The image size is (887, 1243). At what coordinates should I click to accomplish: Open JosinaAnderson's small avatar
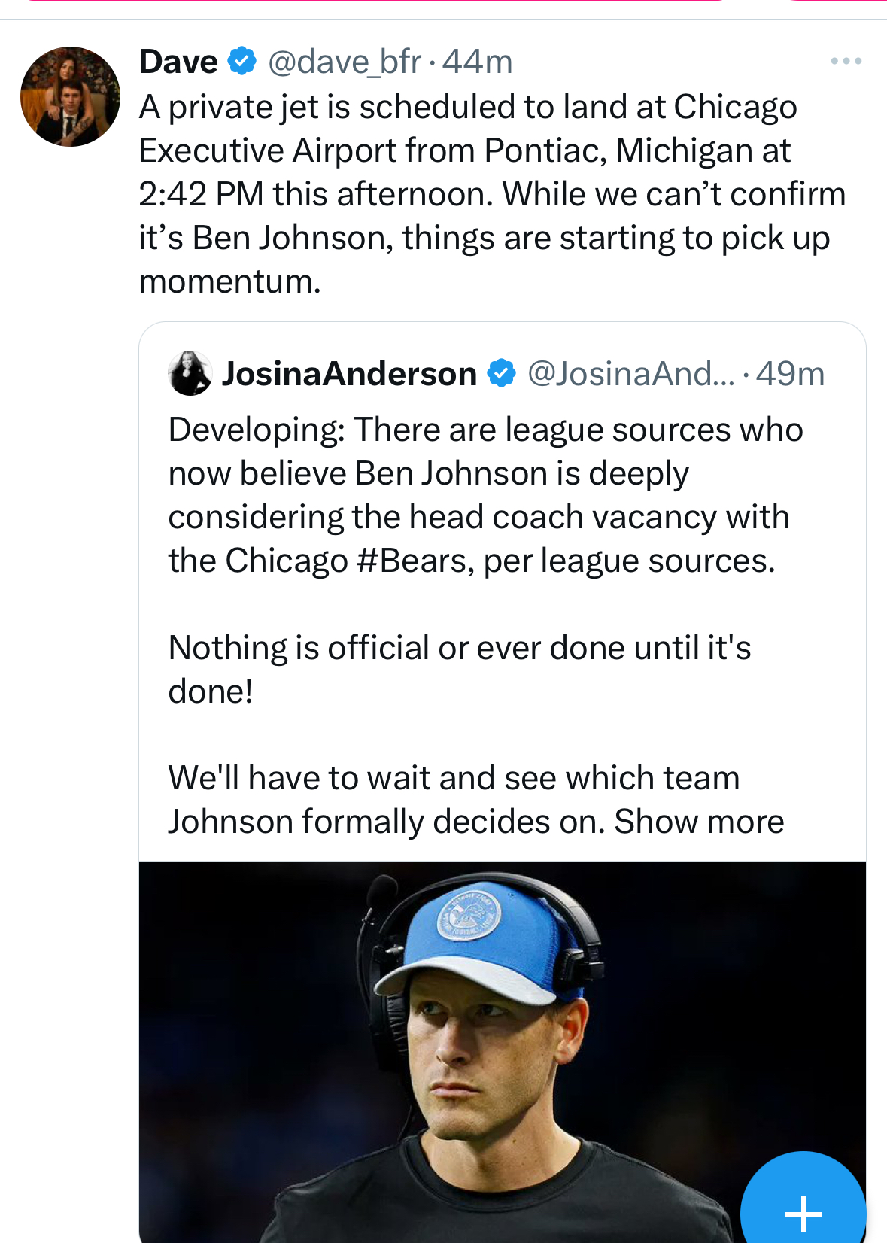pos(190,373)
